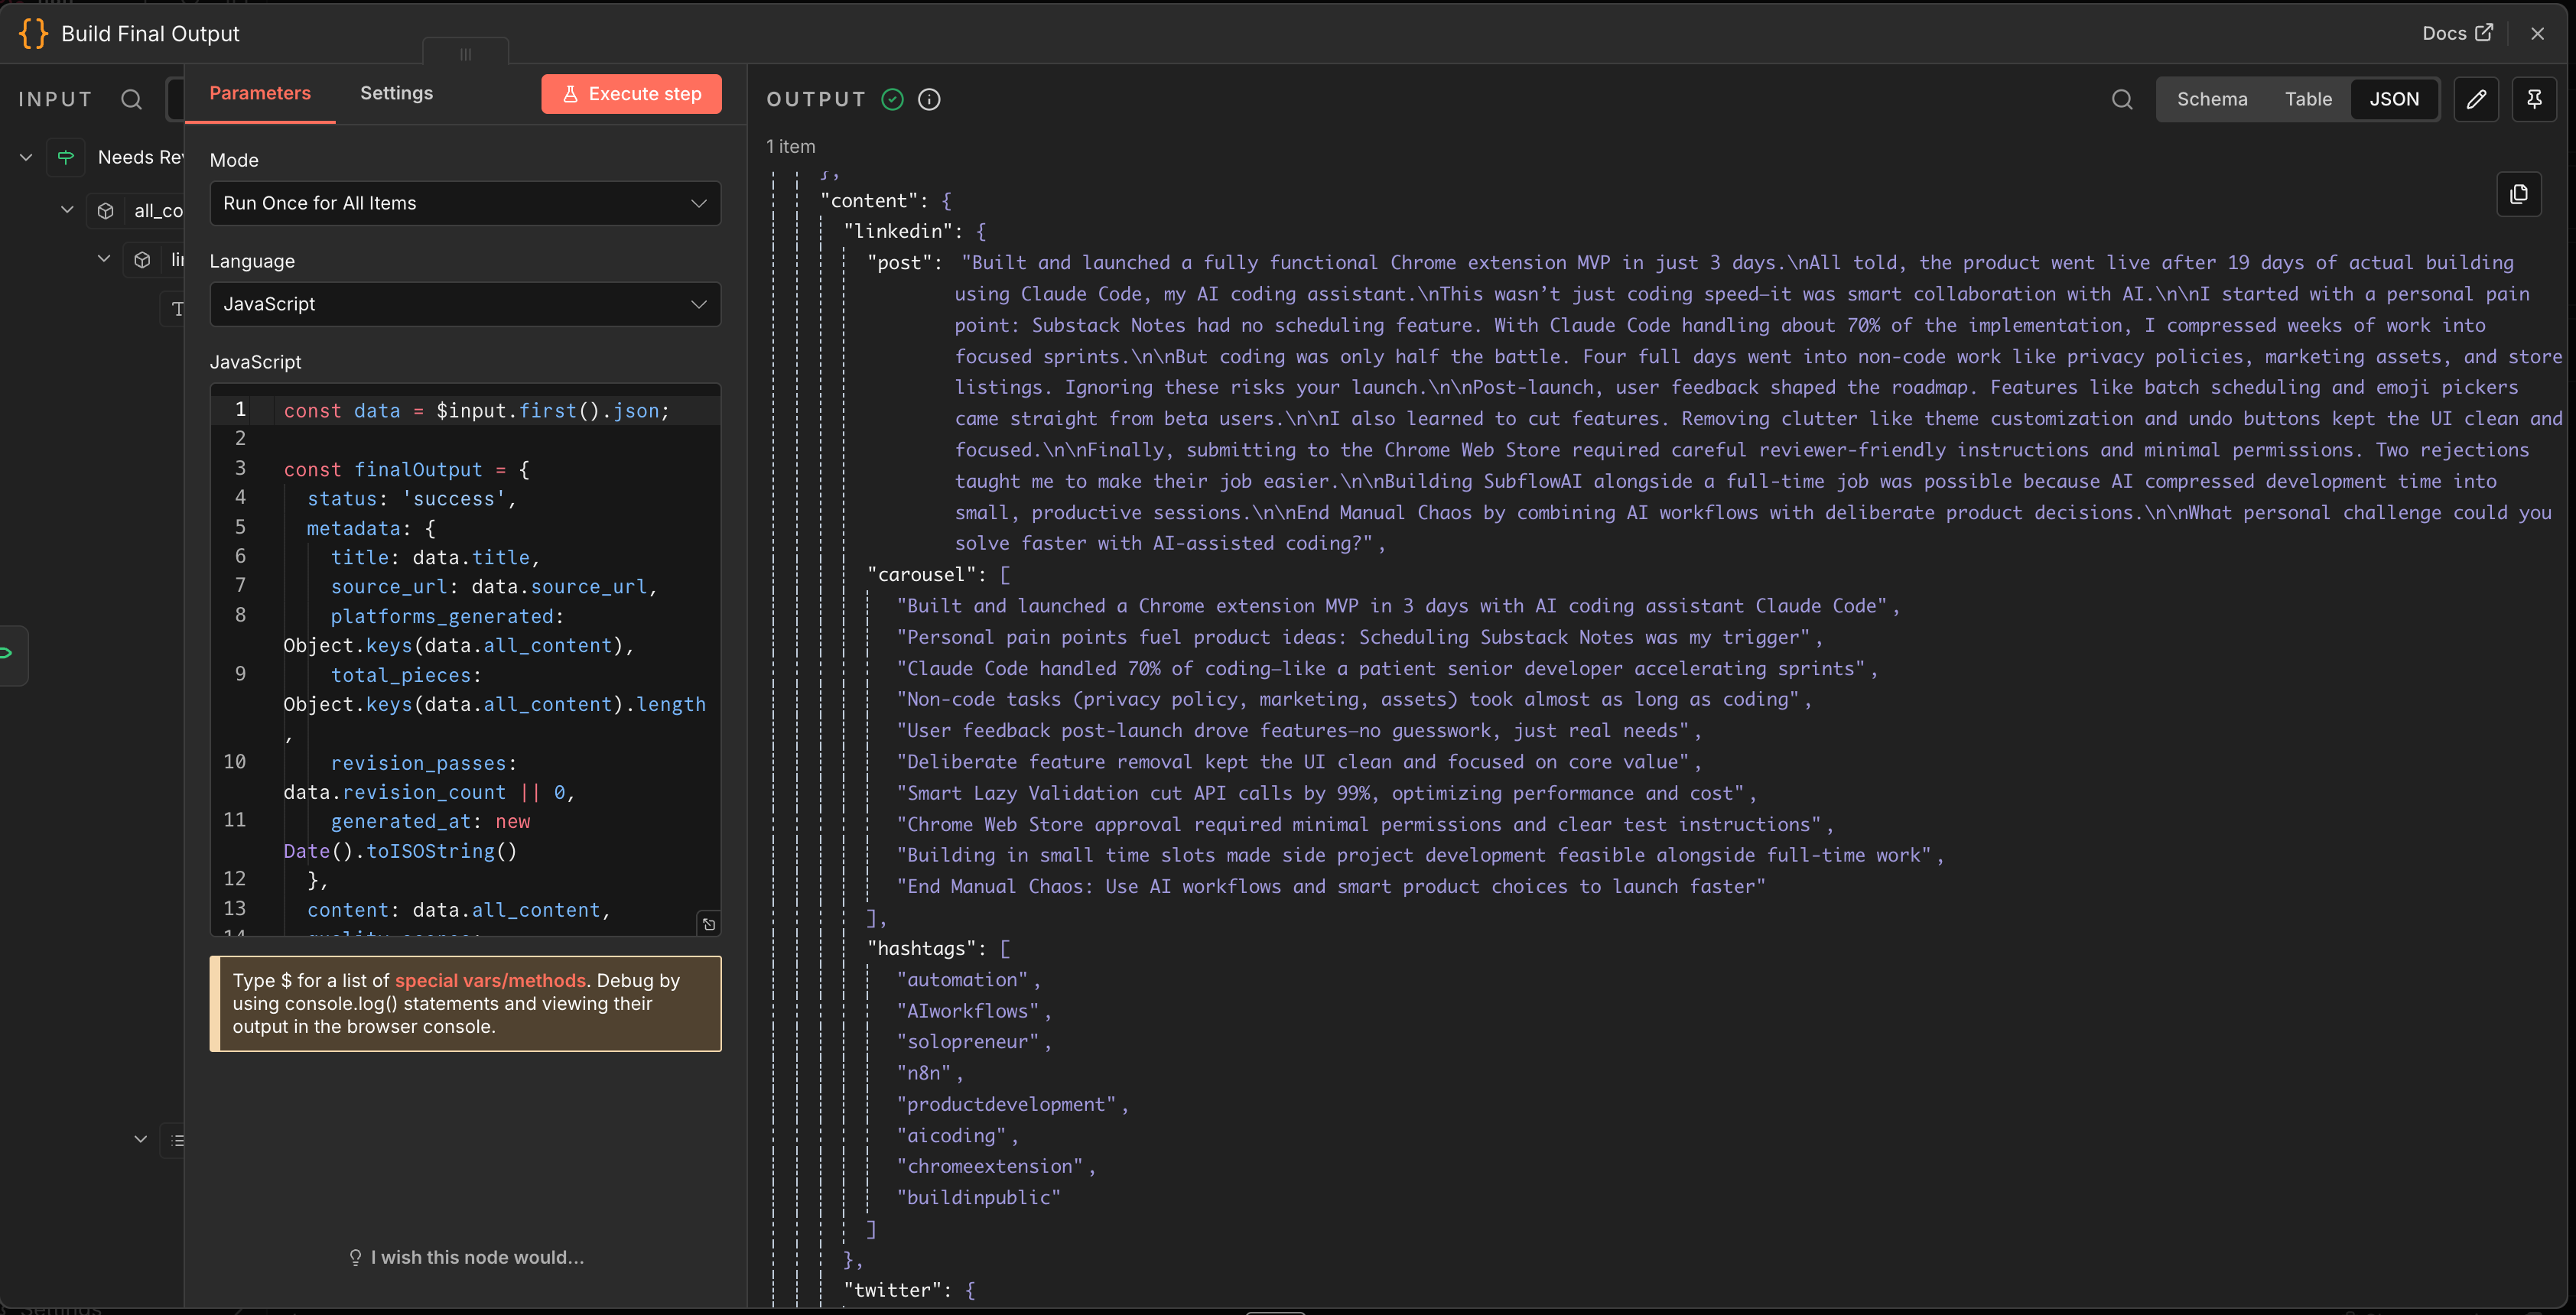Search the output panel data

tap(2122, 99)
